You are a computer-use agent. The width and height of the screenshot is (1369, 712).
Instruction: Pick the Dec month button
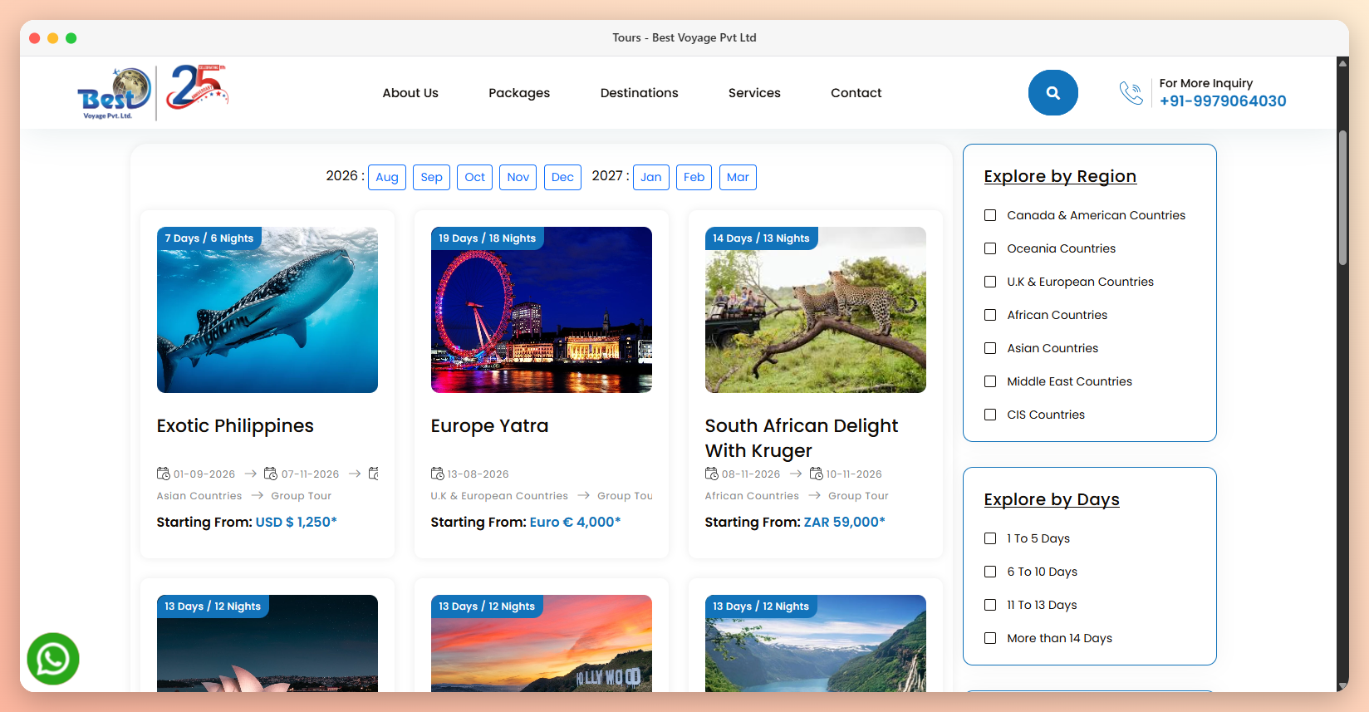[x=562, y=177]
